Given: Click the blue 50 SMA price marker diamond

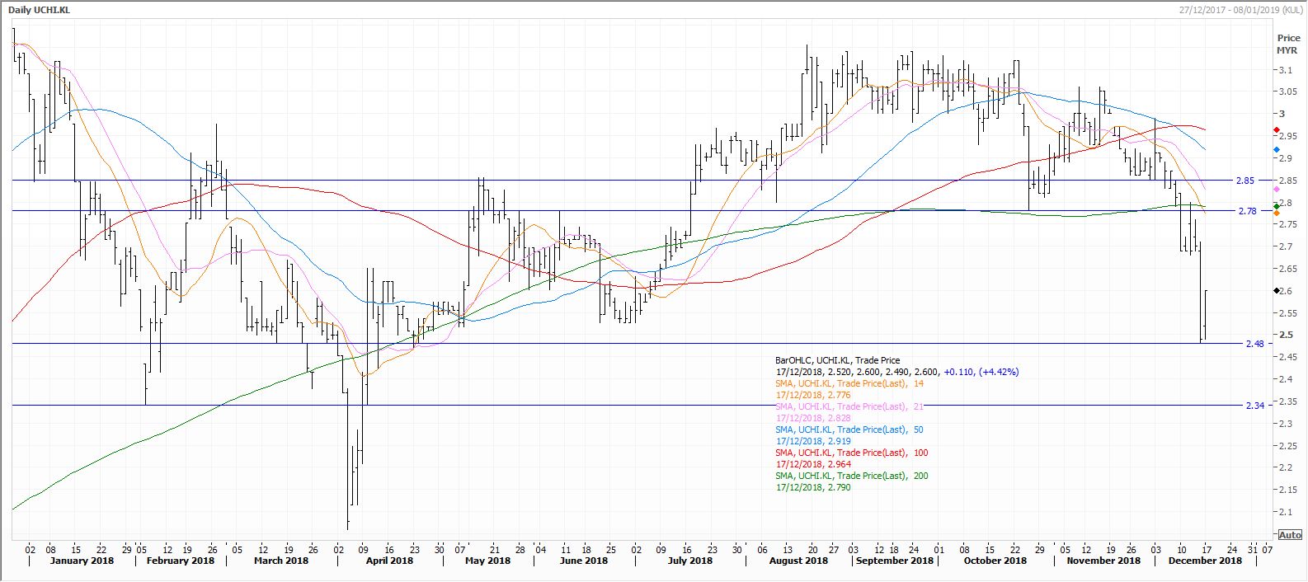Looking at the screenshot, I should pos(1277,149).
